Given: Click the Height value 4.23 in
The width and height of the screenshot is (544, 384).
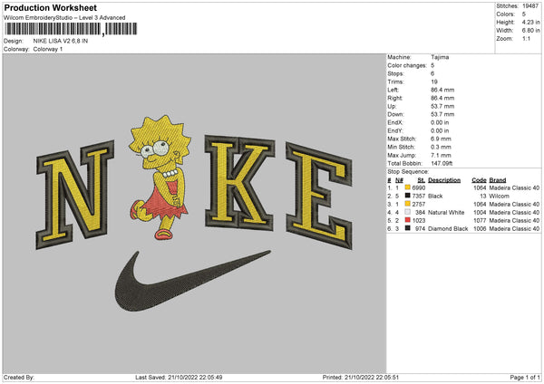Looking at the screenshot, I should pyautogui.click(x=530, y=22).
